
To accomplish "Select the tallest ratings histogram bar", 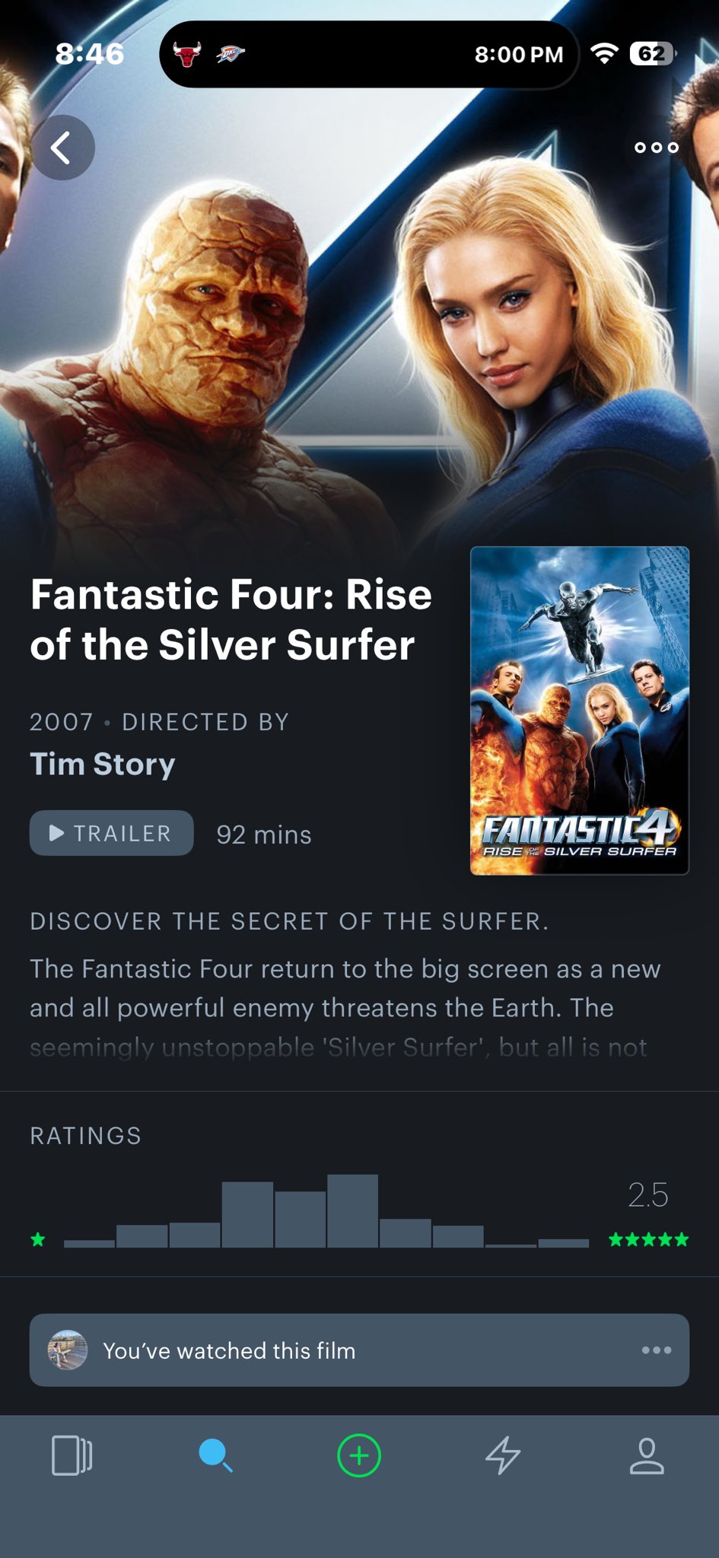I will (353, 1211).
